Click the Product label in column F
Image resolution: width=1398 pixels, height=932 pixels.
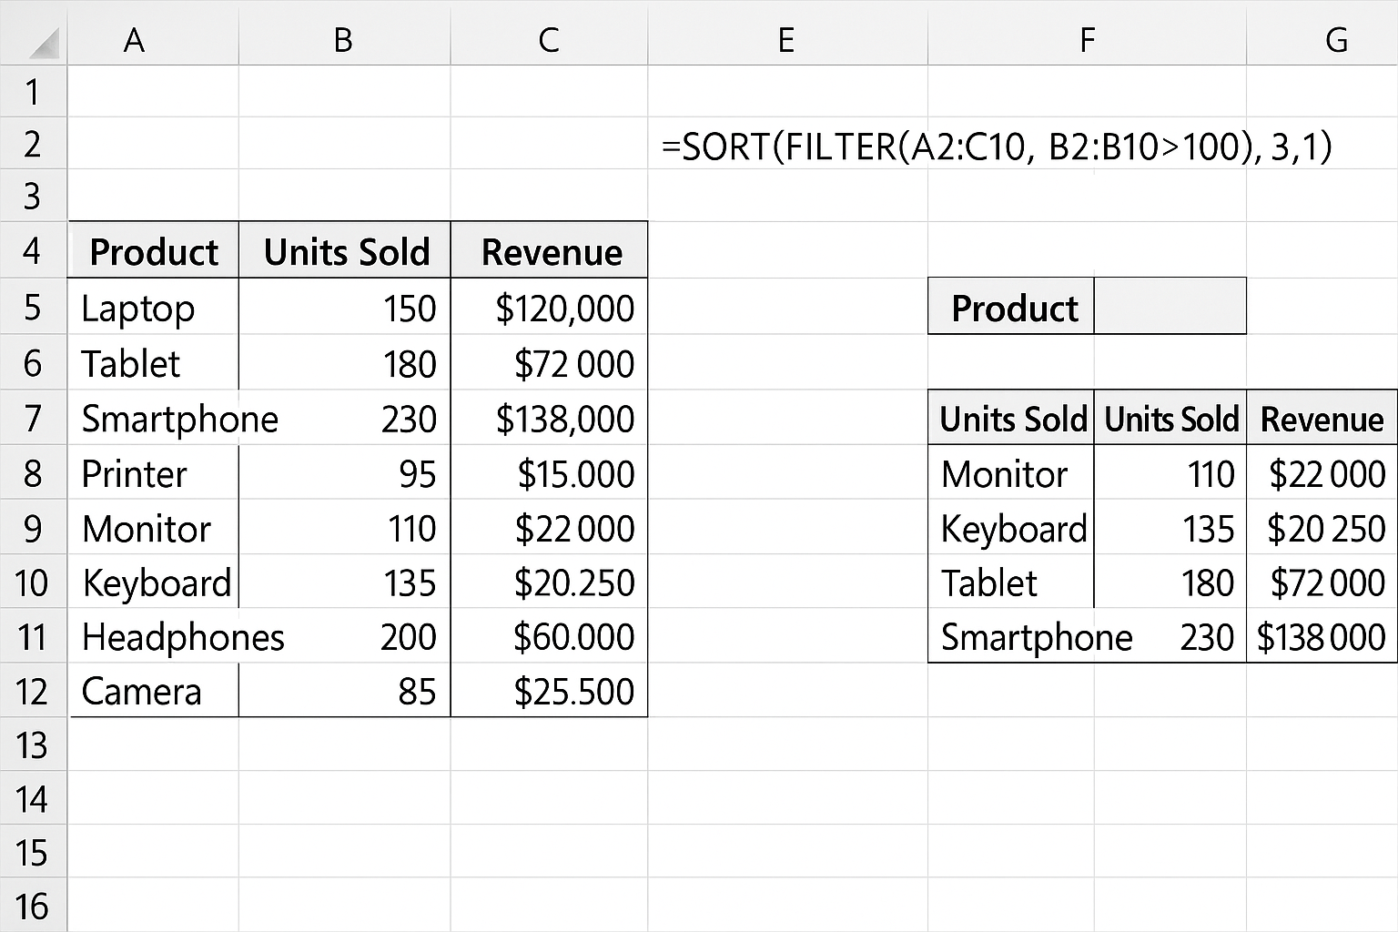pos(1011,307)
